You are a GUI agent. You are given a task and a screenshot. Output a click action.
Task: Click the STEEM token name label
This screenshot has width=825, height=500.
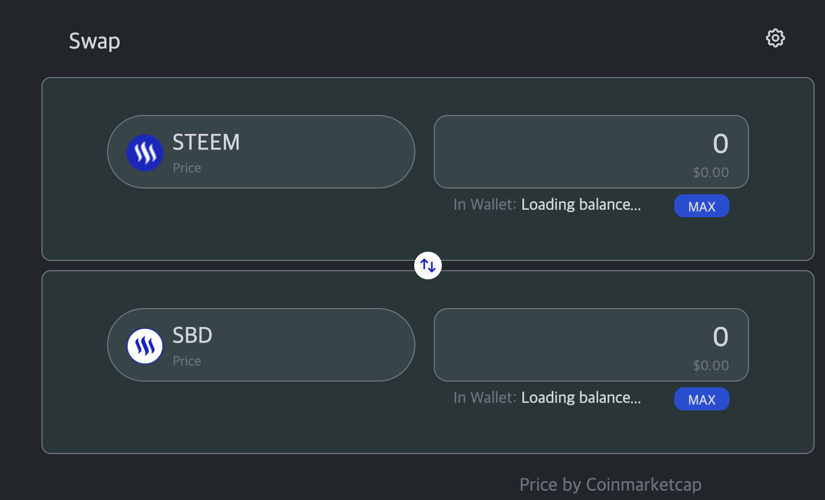pyautogui.click(x=206, y=143)
